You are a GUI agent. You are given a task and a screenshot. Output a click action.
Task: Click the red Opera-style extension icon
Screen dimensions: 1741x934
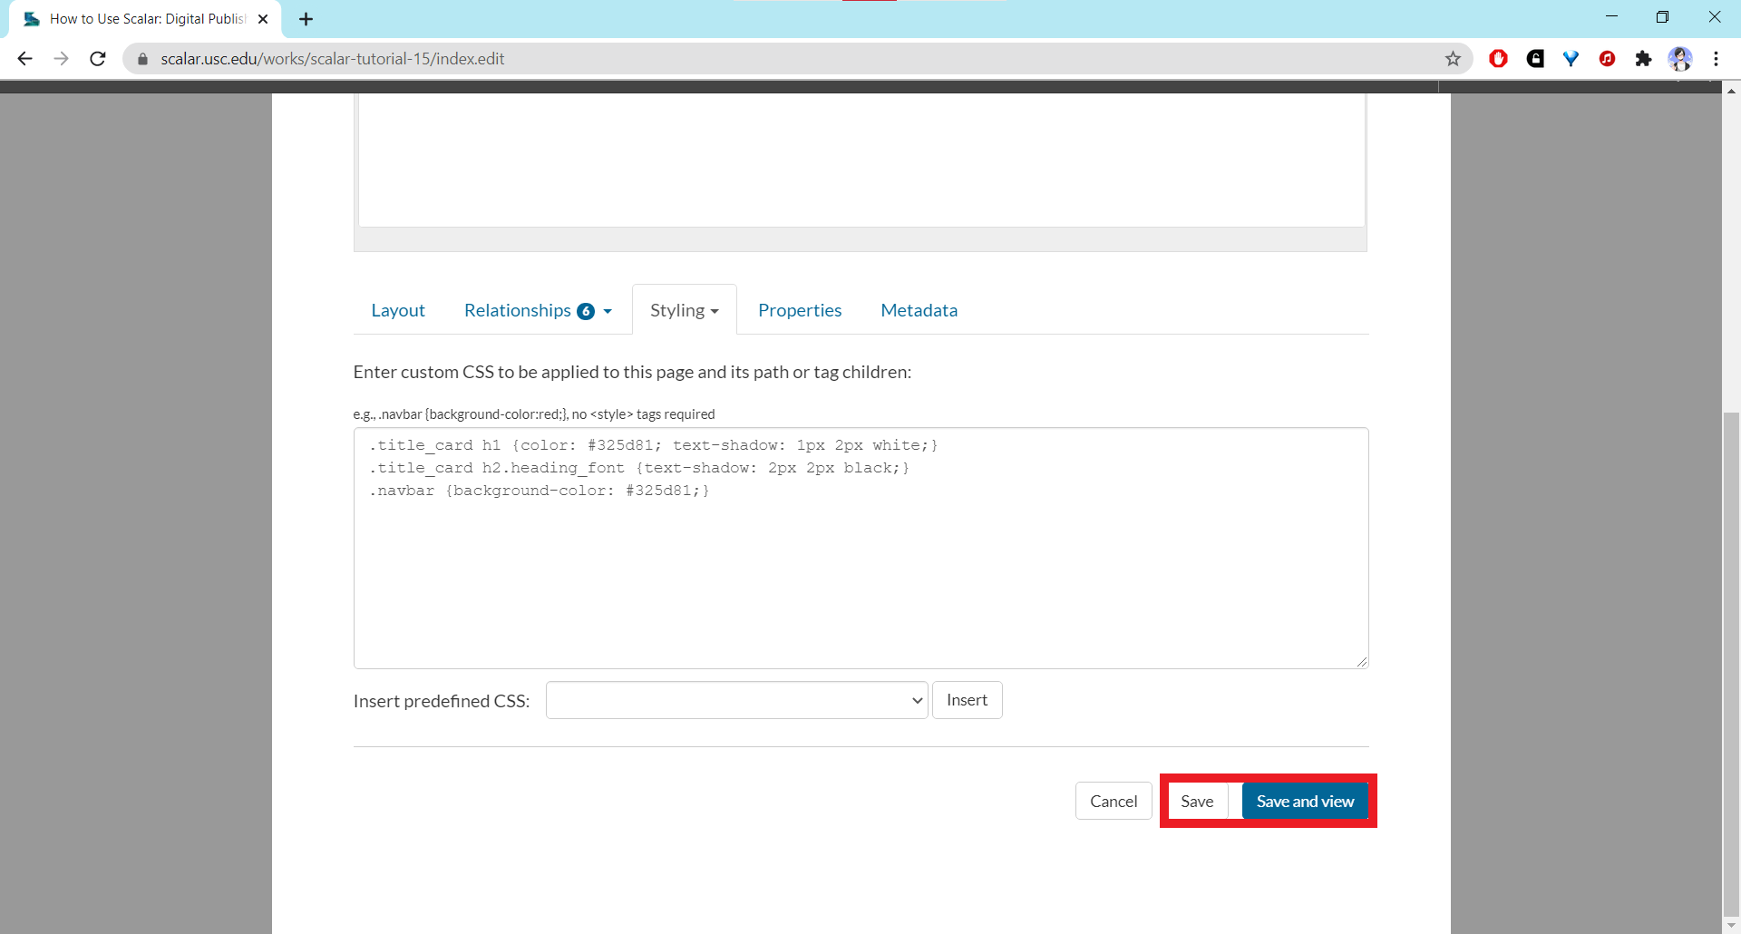(1498, 59)
